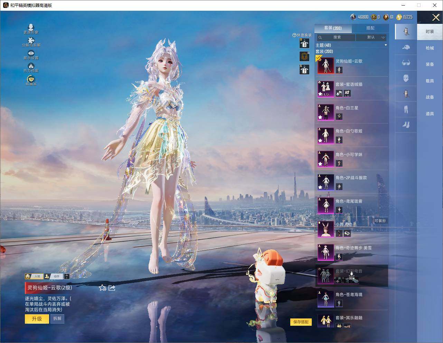Click the 角色-小可学妹 outfit name
Screen dimensions: 443x343
click(x=349, y=155)
